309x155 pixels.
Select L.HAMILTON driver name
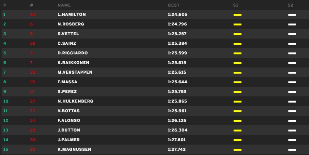(72, 15)
